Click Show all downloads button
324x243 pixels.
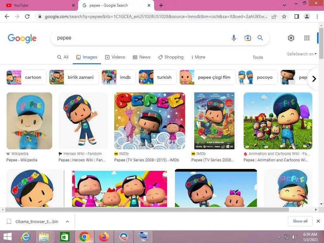coord(300,221)
